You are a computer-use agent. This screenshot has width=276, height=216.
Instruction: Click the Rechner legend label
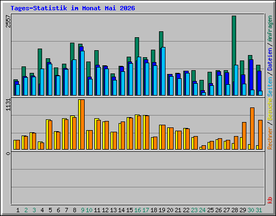click(270, 138)
